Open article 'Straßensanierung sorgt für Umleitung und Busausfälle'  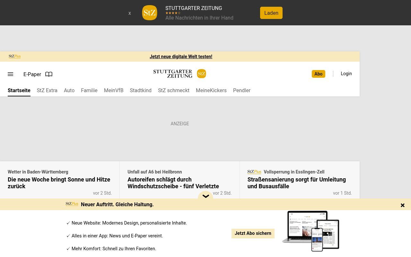coord(297,183)
